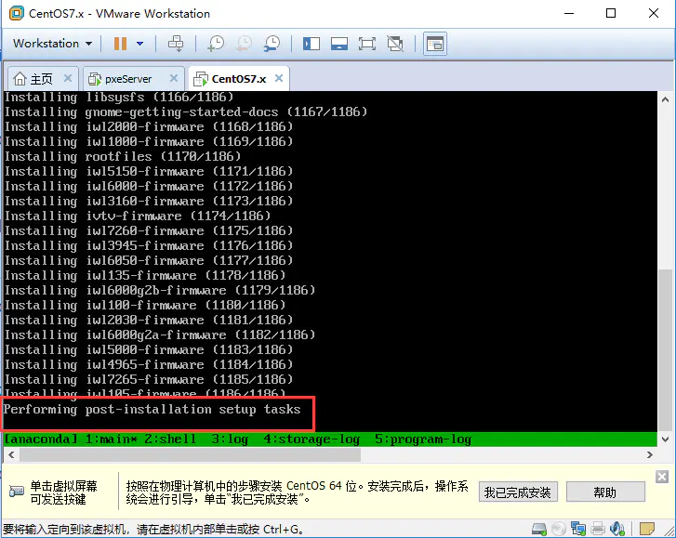Click the '4:storage-log' entry in anaconda bar
Image resolution: width=676 pixels, height=538 pixels.
(x=311, y=439)
